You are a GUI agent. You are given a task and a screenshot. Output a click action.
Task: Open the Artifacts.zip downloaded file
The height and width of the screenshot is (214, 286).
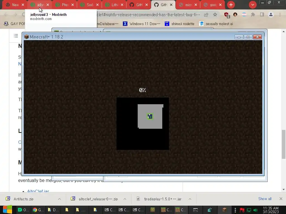(23, 199)
